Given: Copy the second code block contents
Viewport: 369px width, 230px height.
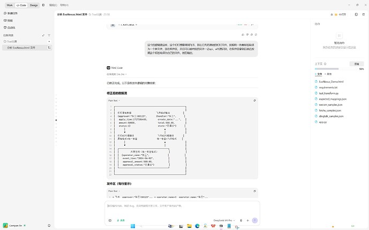Looking at the screenshot, I should tap(254, 191).
